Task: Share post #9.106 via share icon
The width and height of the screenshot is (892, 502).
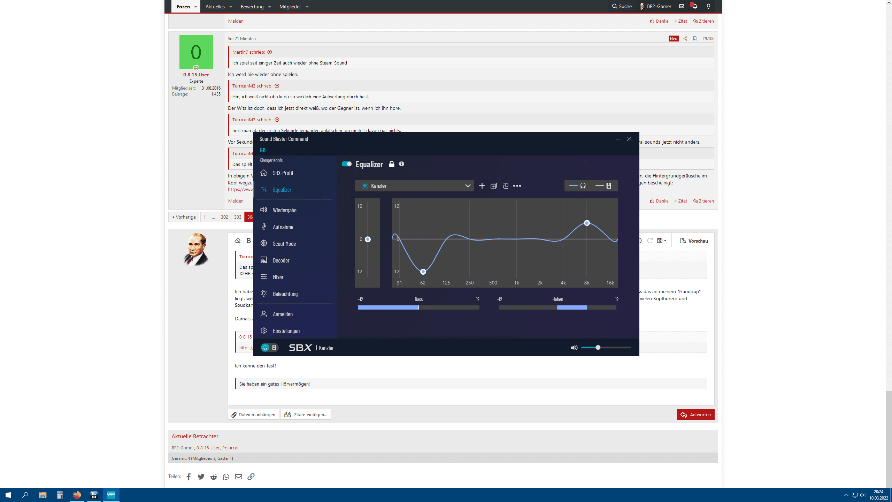Action: click(x=685, y=38)
